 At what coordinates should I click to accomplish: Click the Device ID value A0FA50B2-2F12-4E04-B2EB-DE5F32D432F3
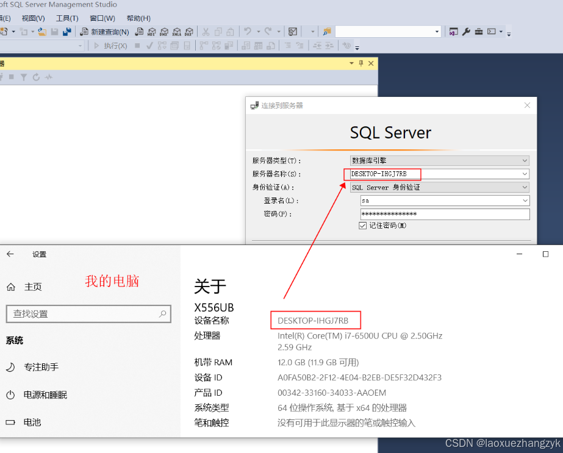click(x=359, y=377)
